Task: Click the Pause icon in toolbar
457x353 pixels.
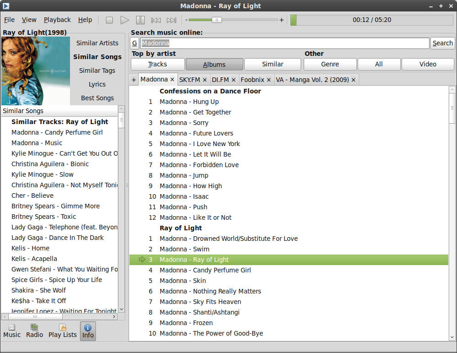Action: (140, 20)
